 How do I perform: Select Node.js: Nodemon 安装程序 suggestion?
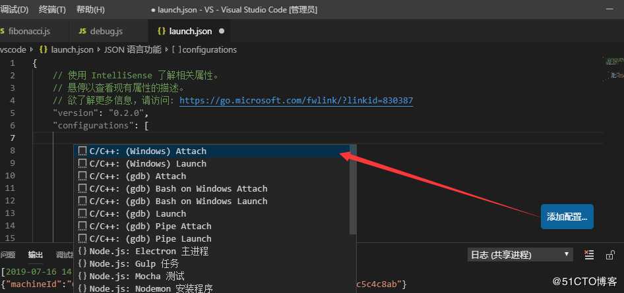pyautogui.click(x=212, y=288)
